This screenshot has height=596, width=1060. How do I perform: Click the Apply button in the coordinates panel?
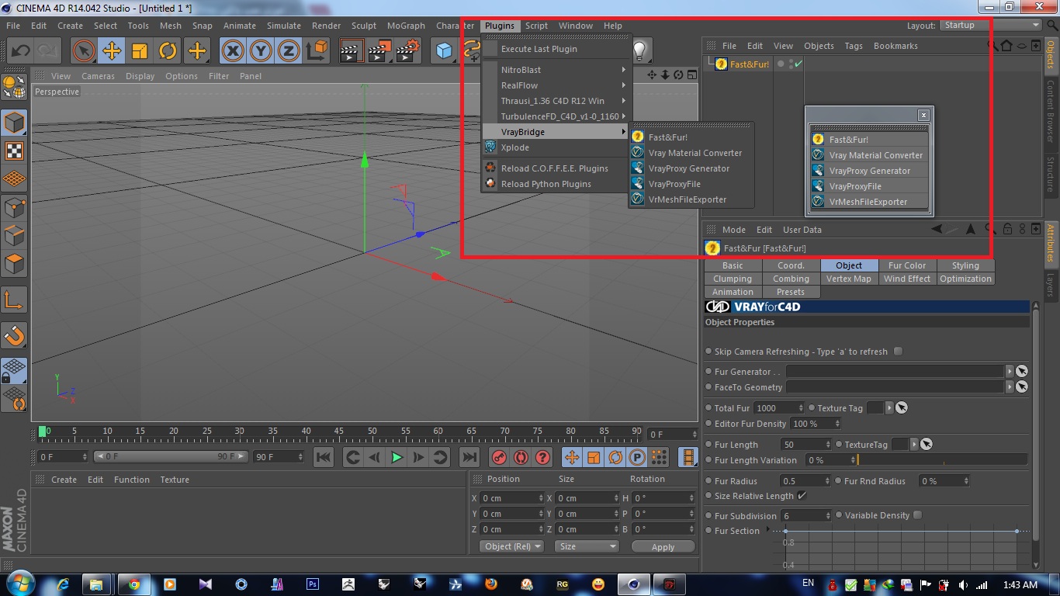663,547
